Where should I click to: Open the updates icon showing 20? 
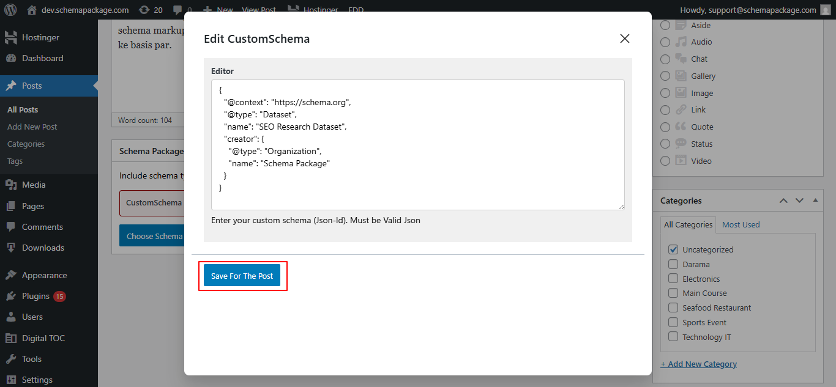coord(144,10)
